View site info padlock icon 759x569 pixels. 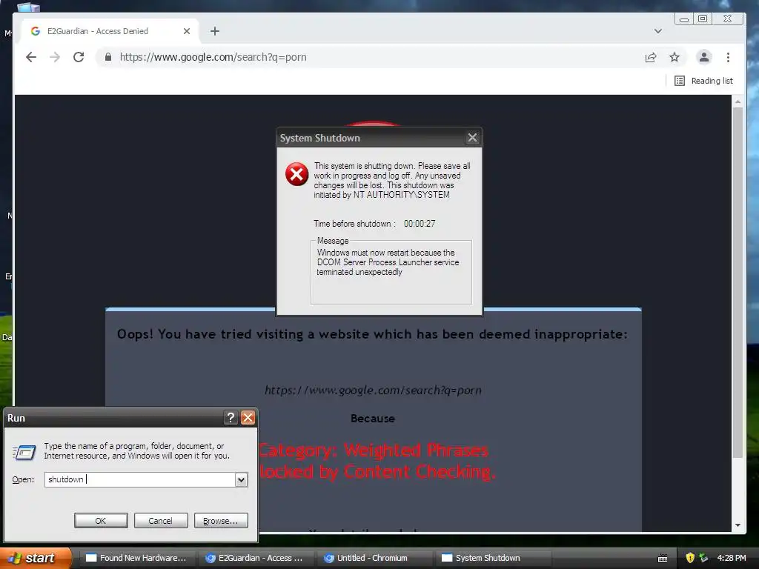pos(108,57)
